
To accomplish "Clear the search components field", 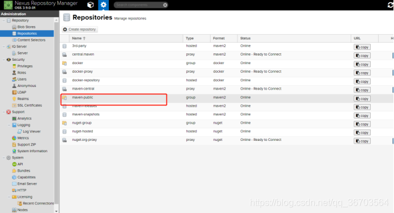I will (165, 5).
